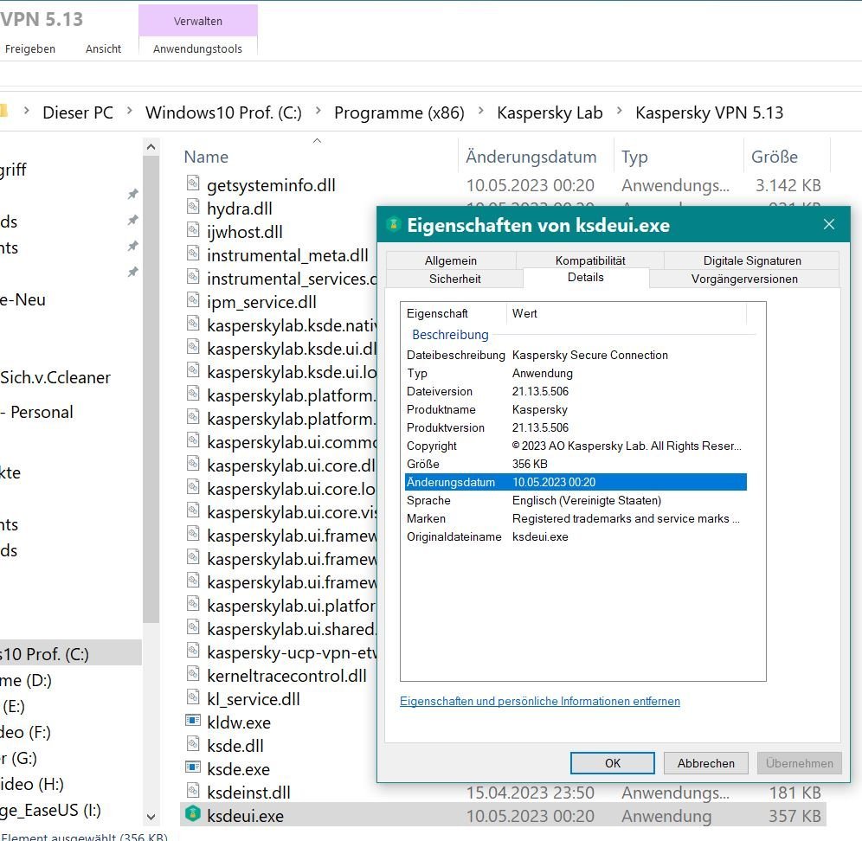This screenshot has width=862, height=841.
Task: Expand breadcrumb chevron after Programme (x86)
Action: [x=481, y=111]
